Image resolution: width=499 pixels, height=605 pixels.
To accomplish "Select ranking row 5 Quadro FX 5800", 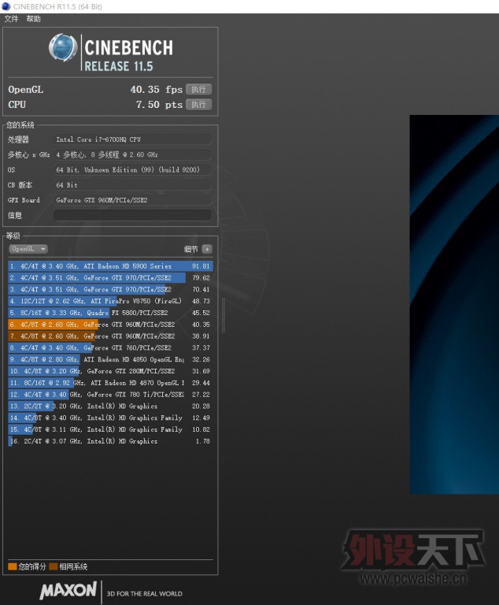I will tap(110, 313).
